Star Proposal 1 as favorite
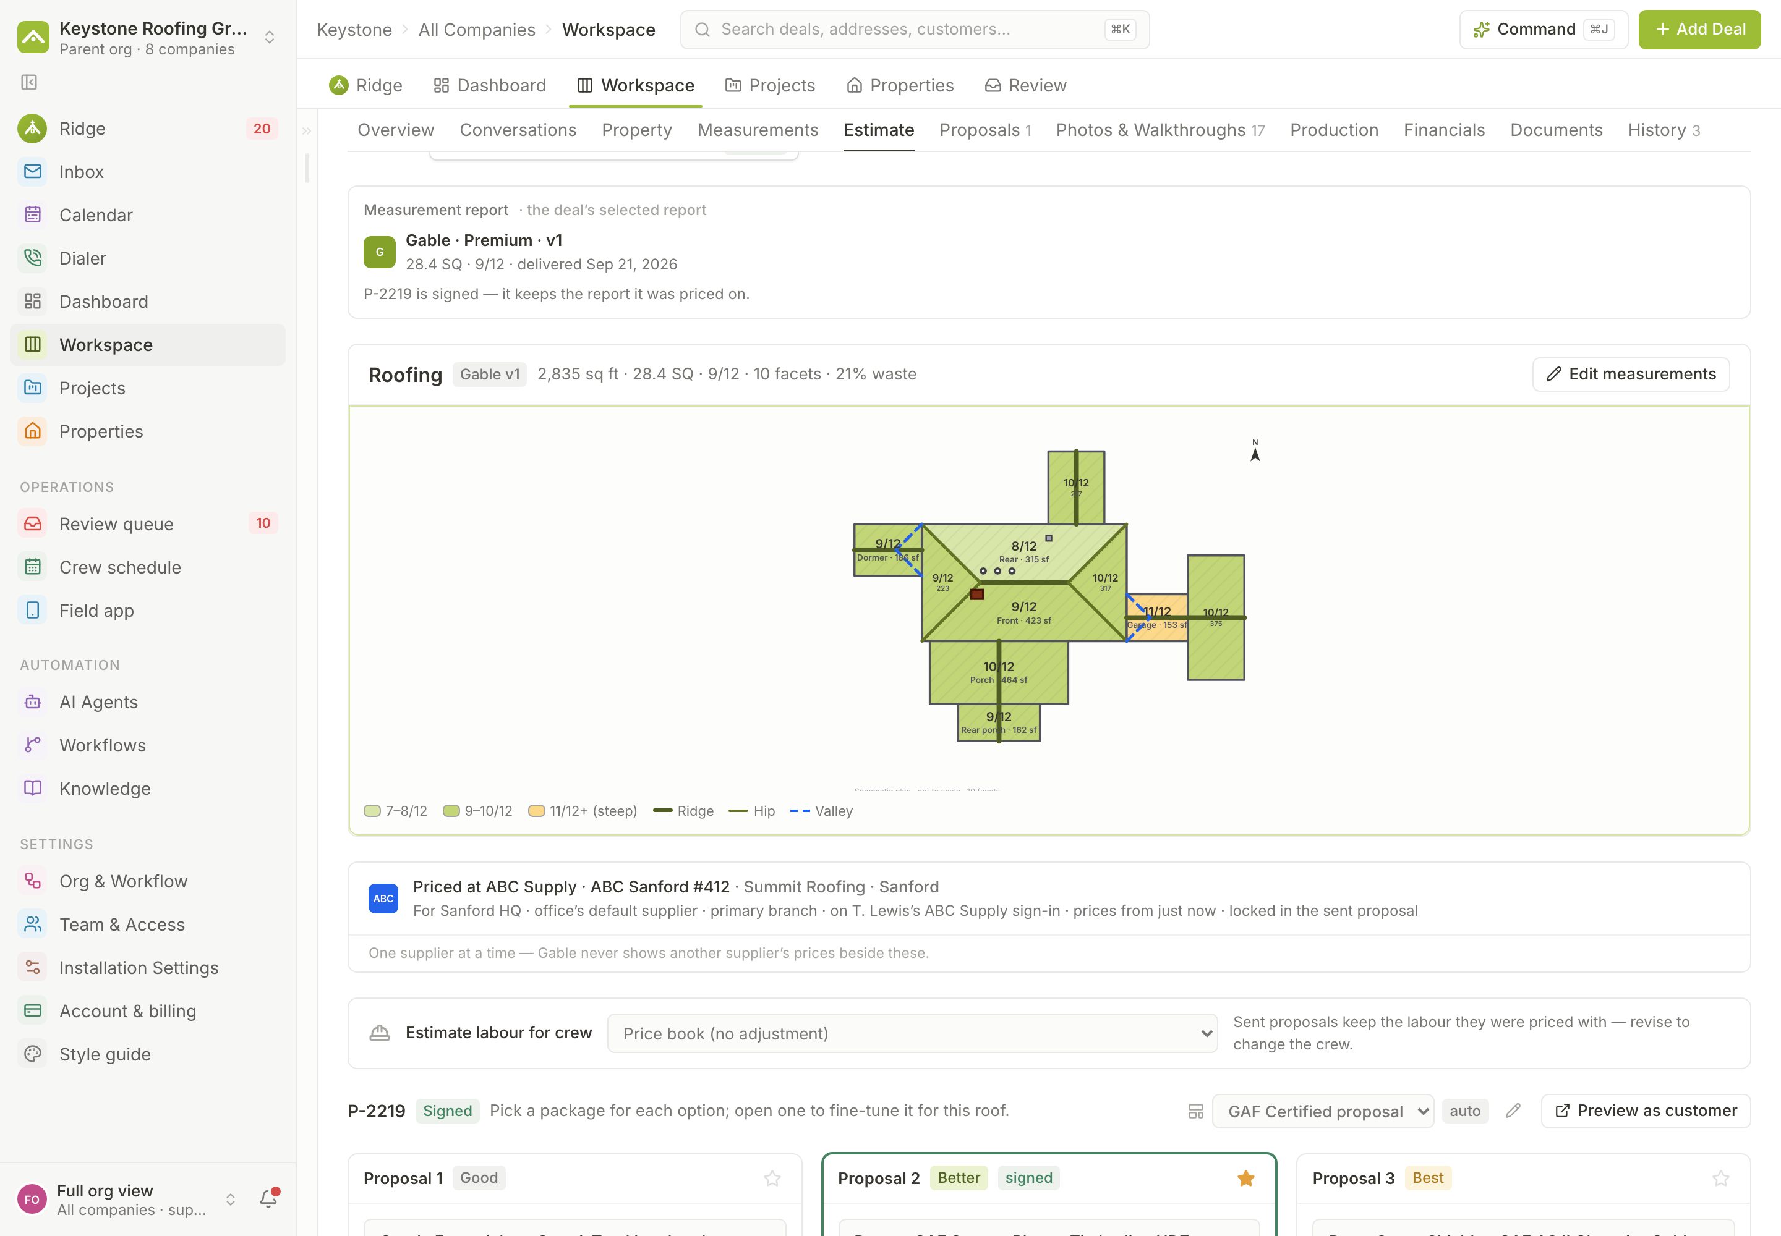Viewport: 1781px width, 1236px height. click(x=772, y=1179)
